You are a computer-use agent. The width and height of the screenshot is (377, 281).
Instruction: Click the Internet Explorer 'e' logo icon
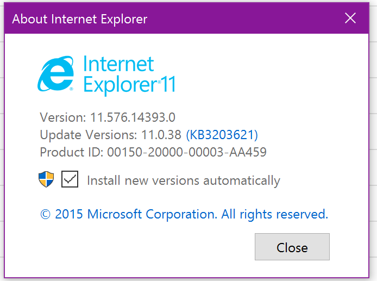click(x=57, y=74)
